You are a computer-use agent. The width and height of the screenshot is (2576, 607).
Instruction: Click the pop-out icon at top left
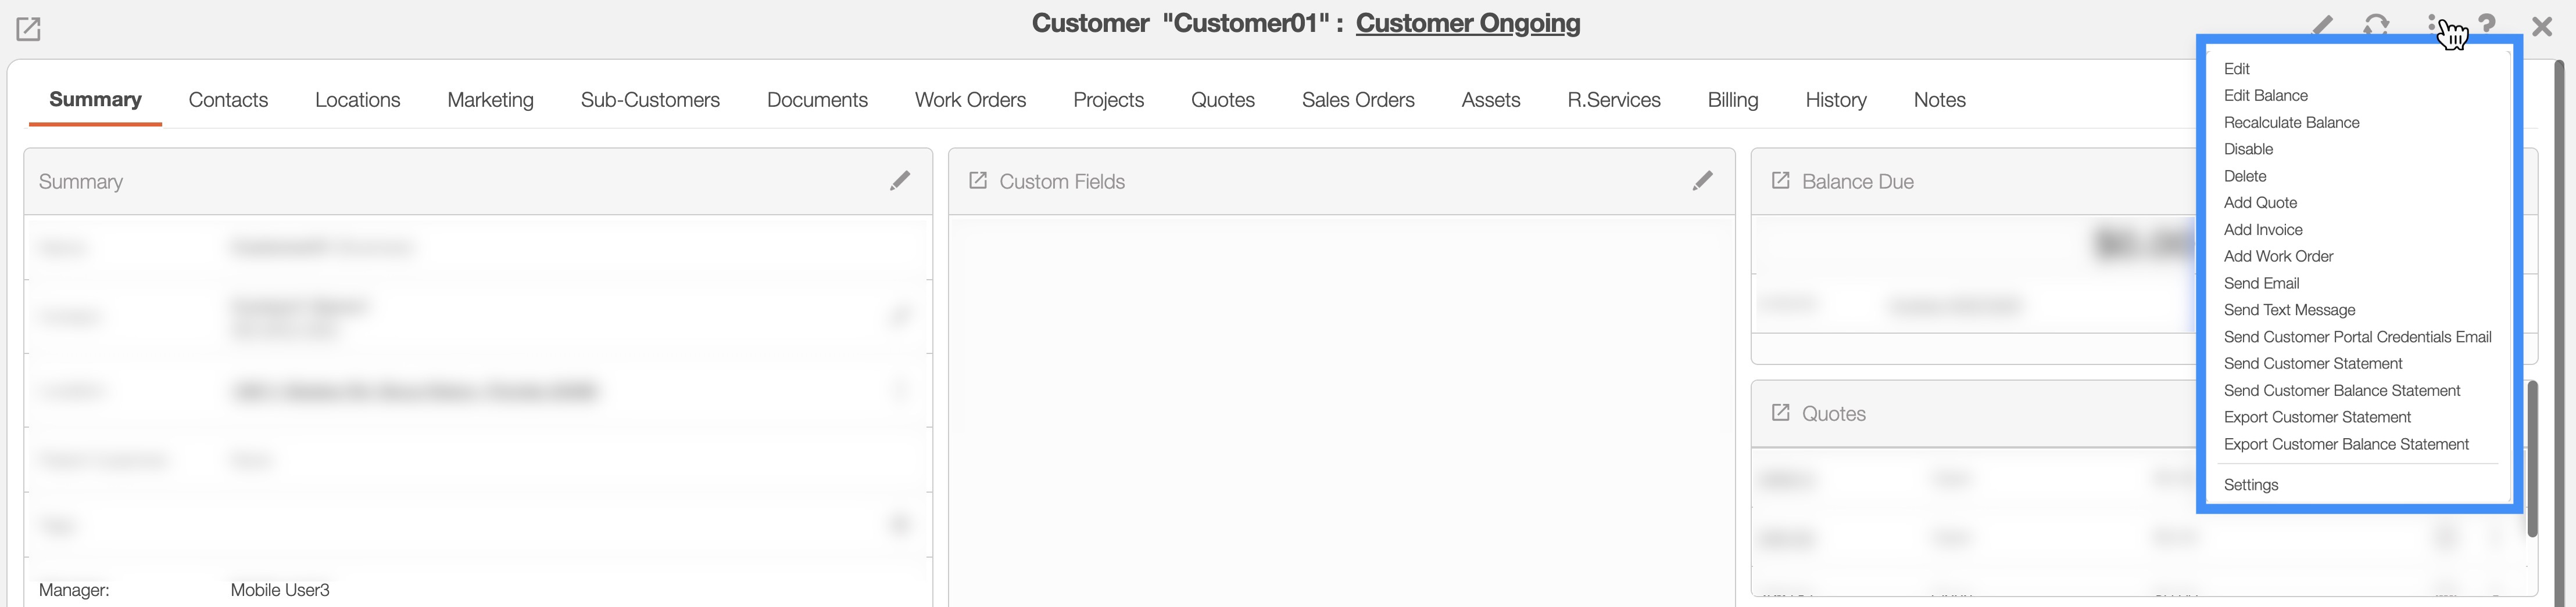(28, 29)
